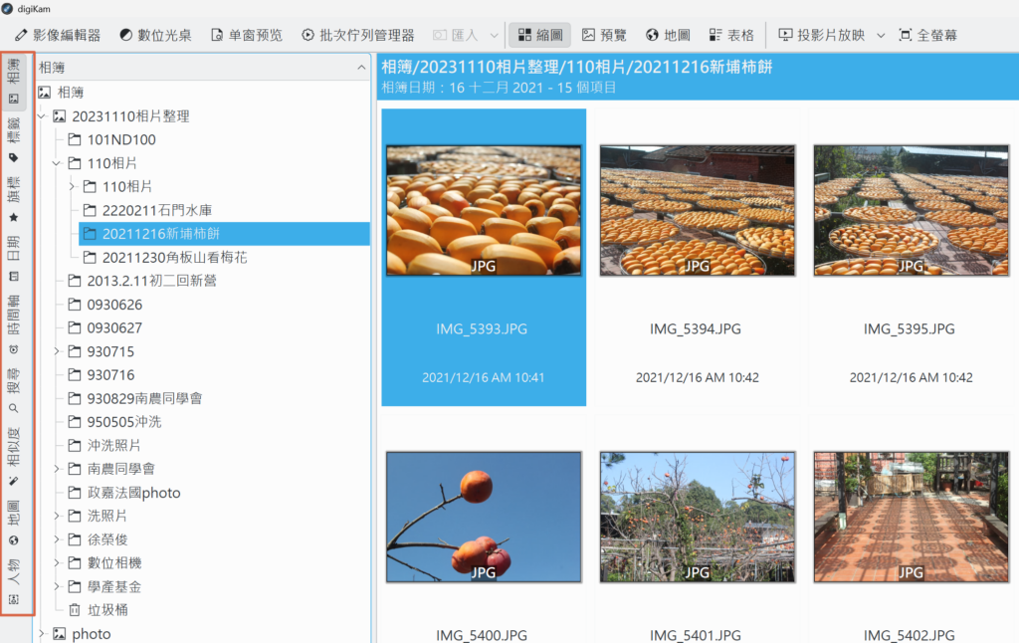Select the IMG_5401.JPG thumbnail

(x=698, y=517)
